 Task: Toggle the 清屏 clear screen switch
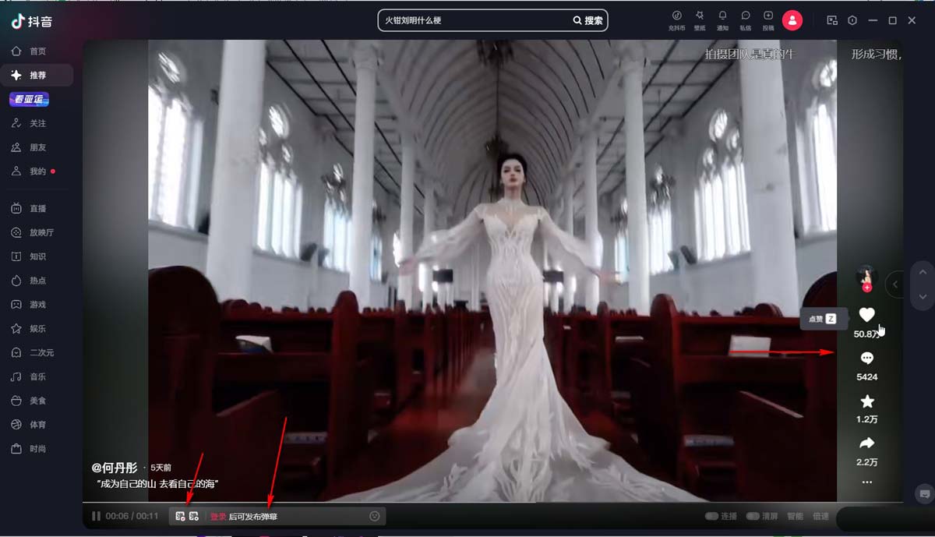coord(753,516)
